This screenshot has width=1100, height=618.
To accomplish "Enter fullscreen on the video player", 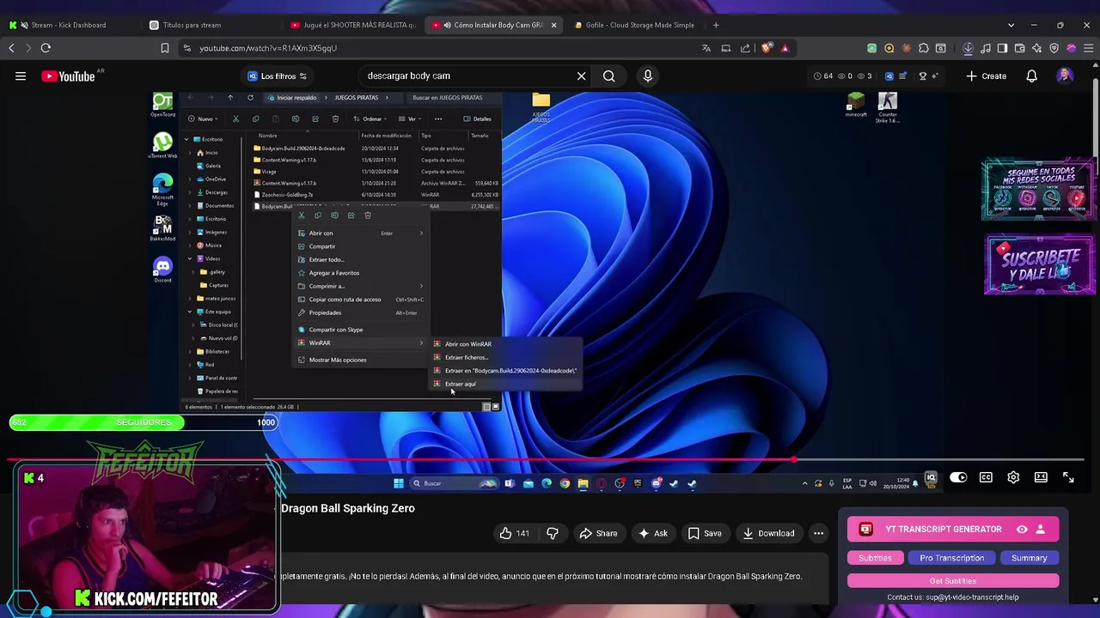I will 1068,477.
